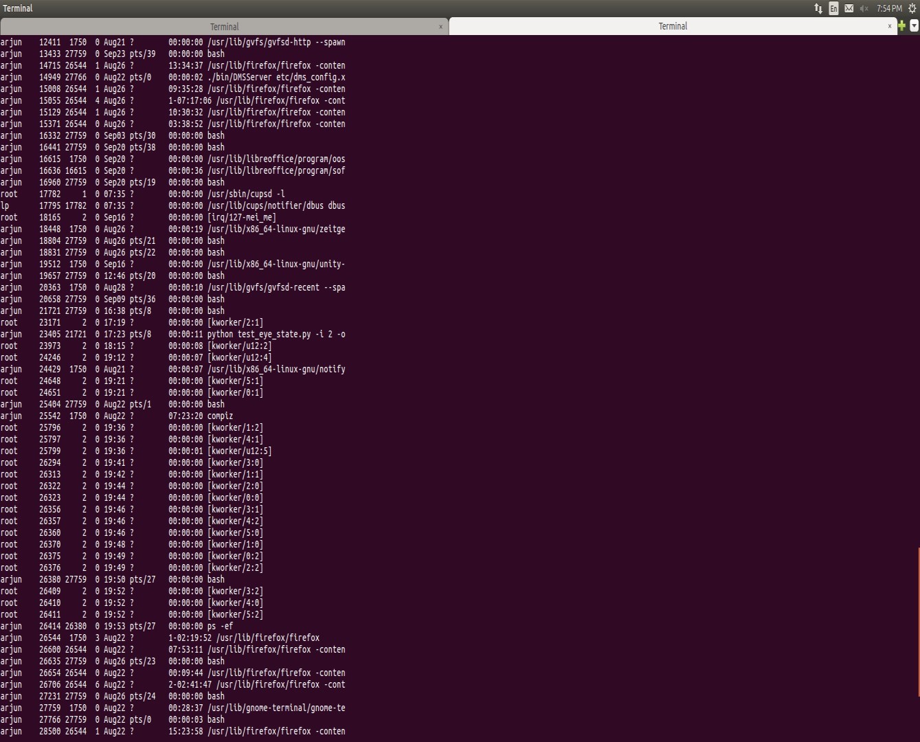Open the session indicator dropdown menu
920x742 pixels.
pyautogui.click(x=912, y=8)
